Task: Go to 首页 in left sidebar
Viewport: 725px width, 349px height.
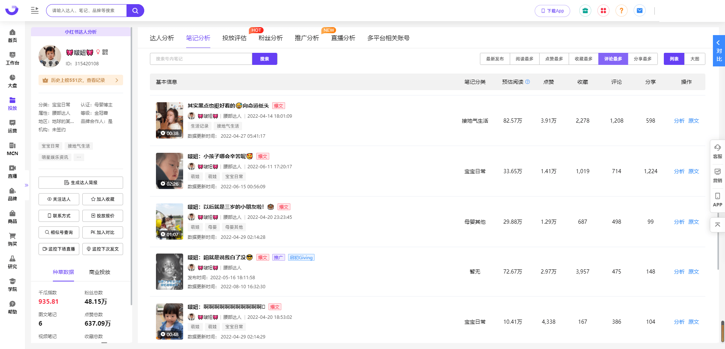Action: (x=12, y=36)
